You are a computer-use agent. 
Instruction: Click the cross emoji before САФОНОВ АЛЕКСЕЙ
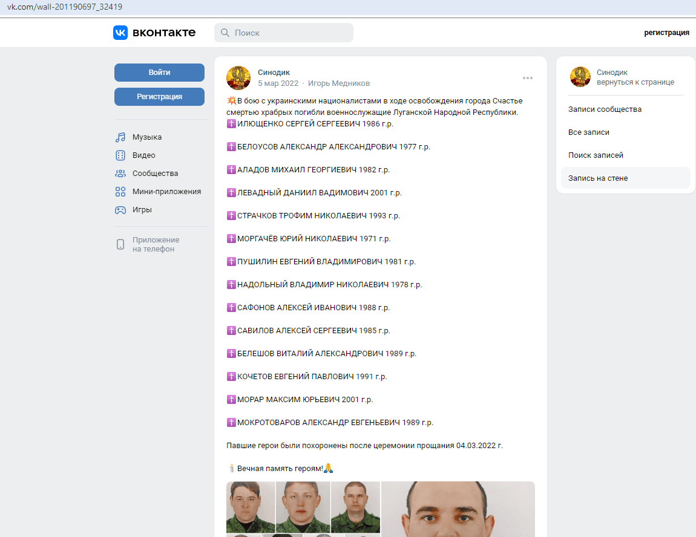[x=231, y=307]
